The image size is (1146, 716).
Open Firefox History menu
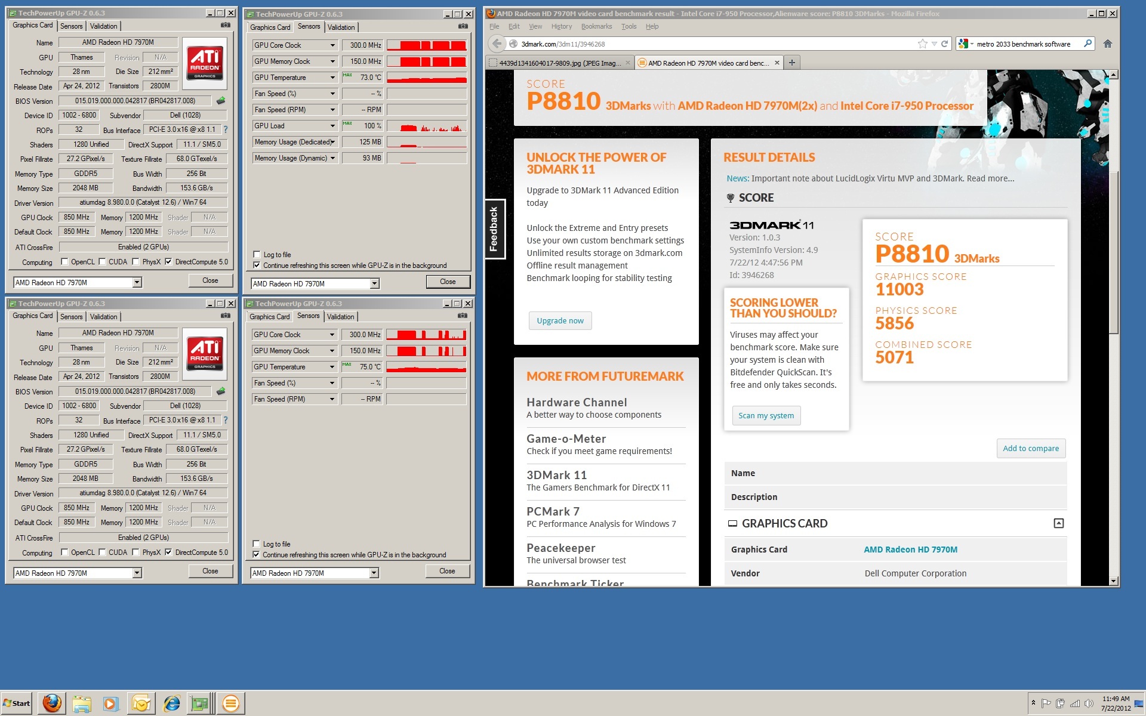[x=561, y=26]
